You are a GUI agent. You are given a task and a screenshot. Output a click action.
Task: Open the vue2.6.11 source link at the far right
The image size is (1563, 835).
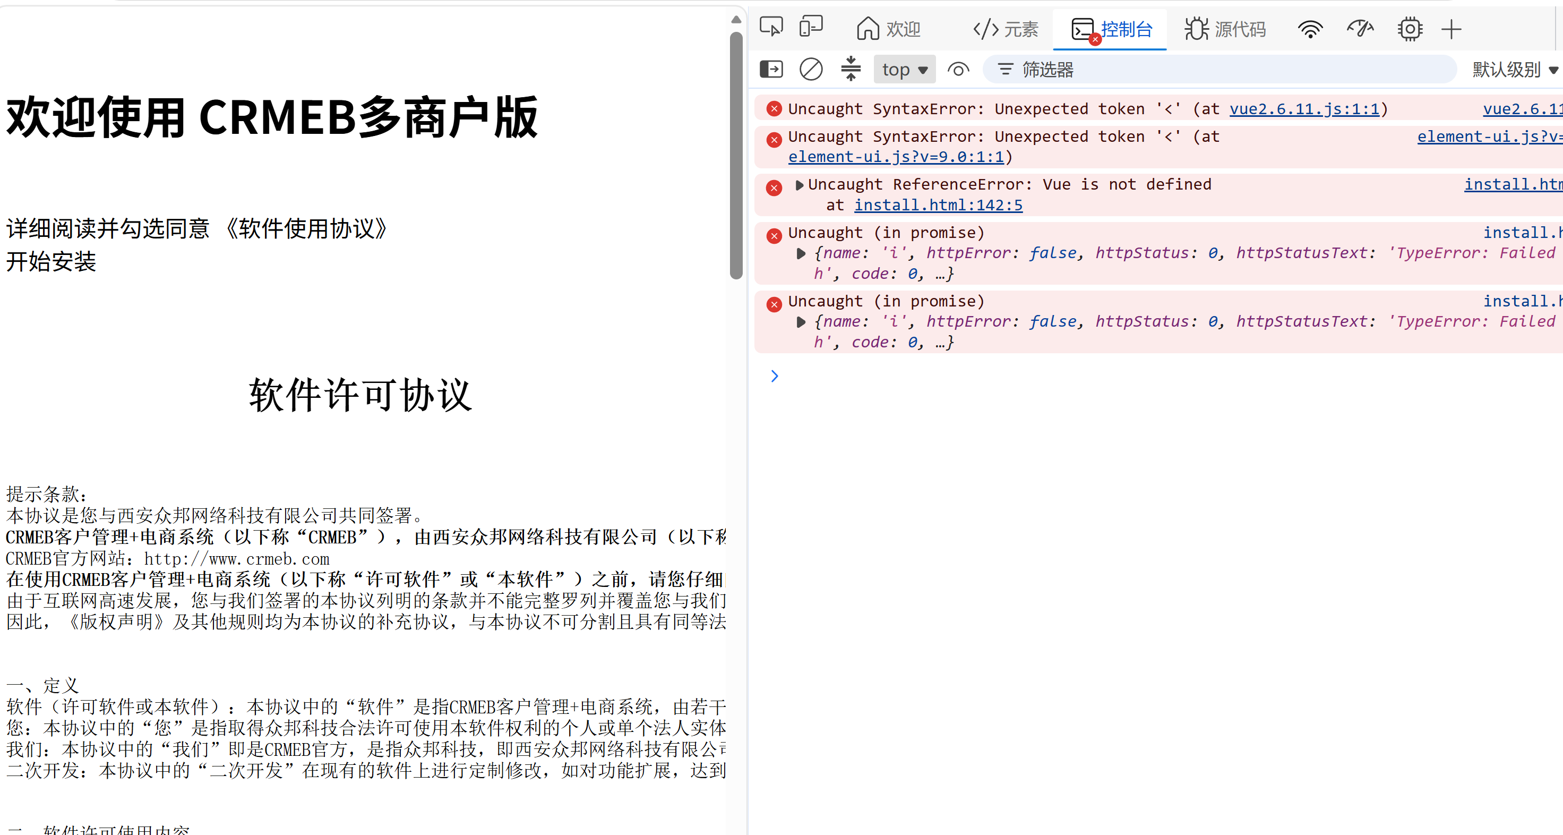[x=1522, y=108]
